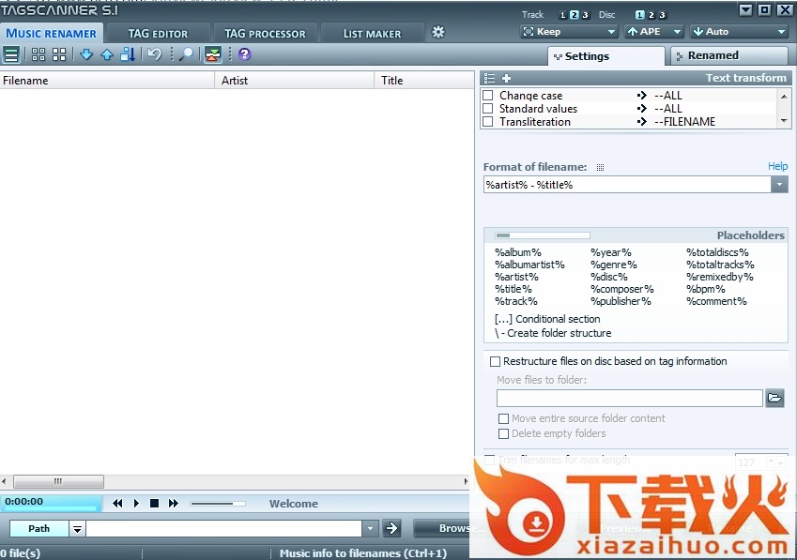The image size is (797, 560).
Task: Insert the %album% placeholder
Action: (518, 252)
